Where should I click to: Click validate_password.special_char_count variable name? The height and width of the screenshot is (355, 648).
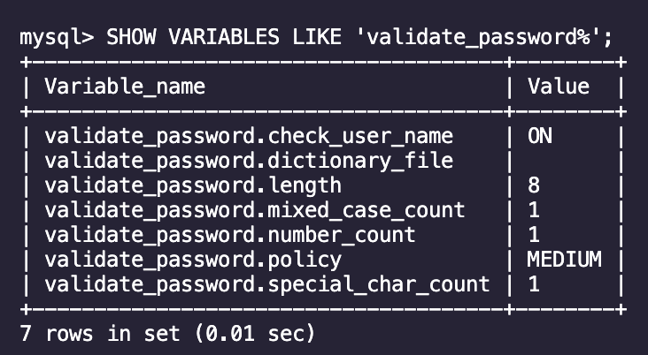point(267,284)
